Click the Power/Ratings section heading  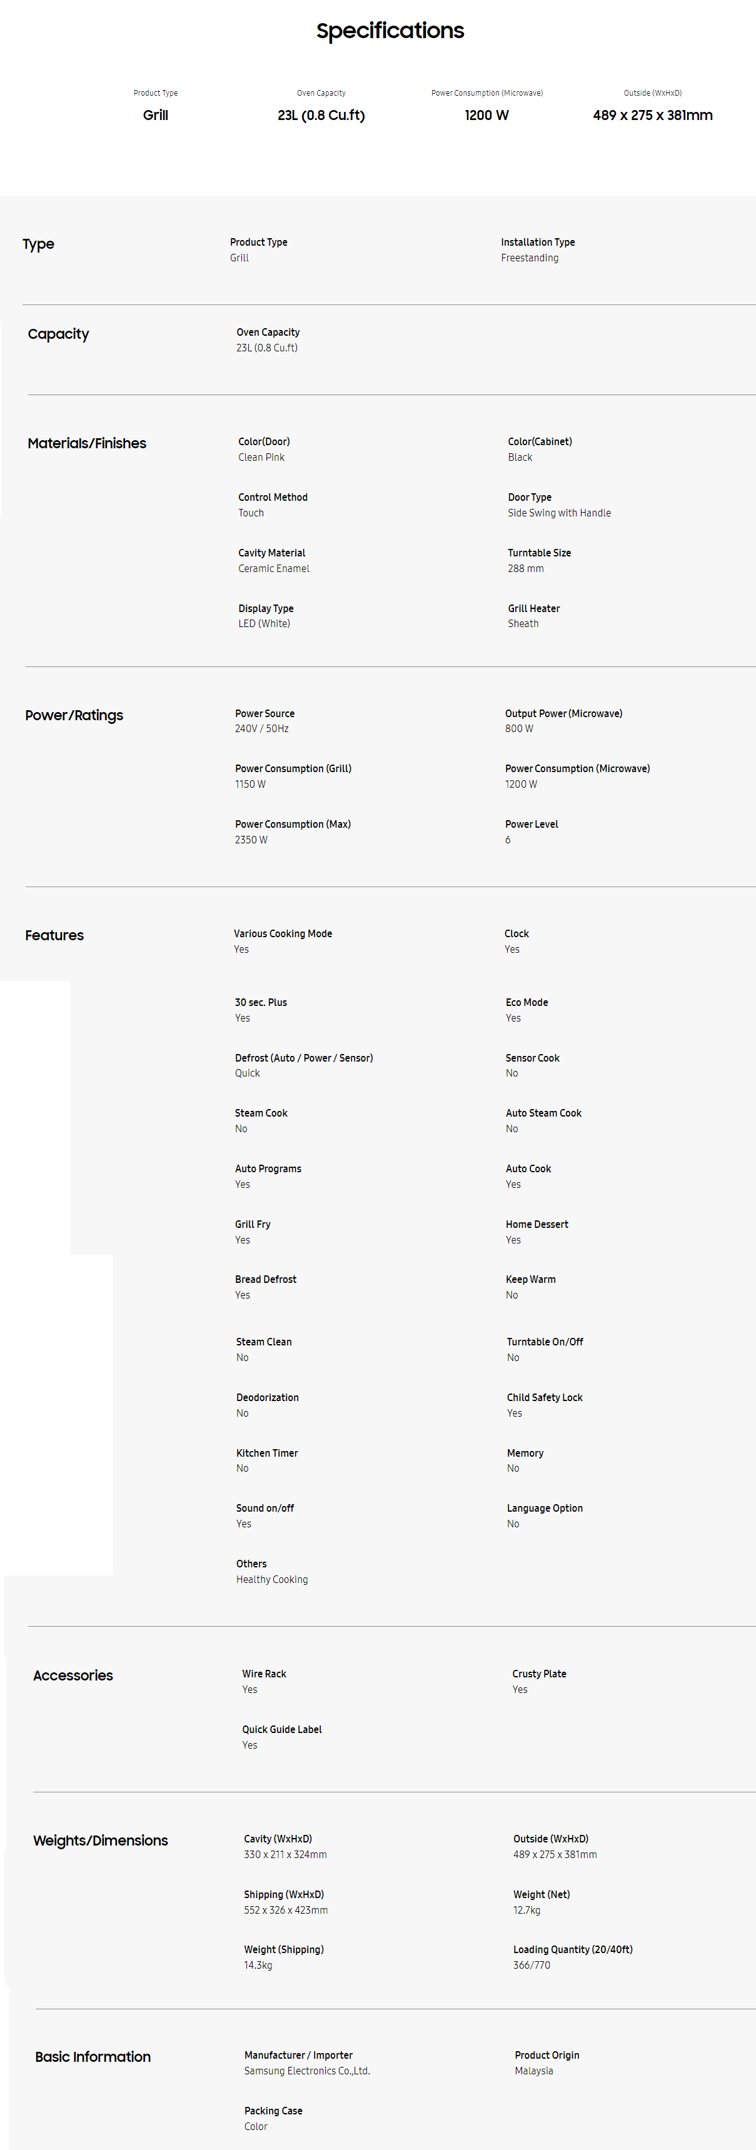tap(74, 715)
